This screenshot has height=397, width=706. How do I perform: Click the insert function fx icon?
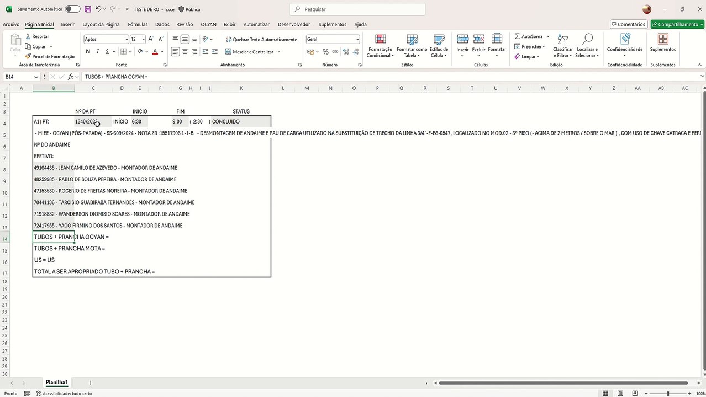coord(70,77)
